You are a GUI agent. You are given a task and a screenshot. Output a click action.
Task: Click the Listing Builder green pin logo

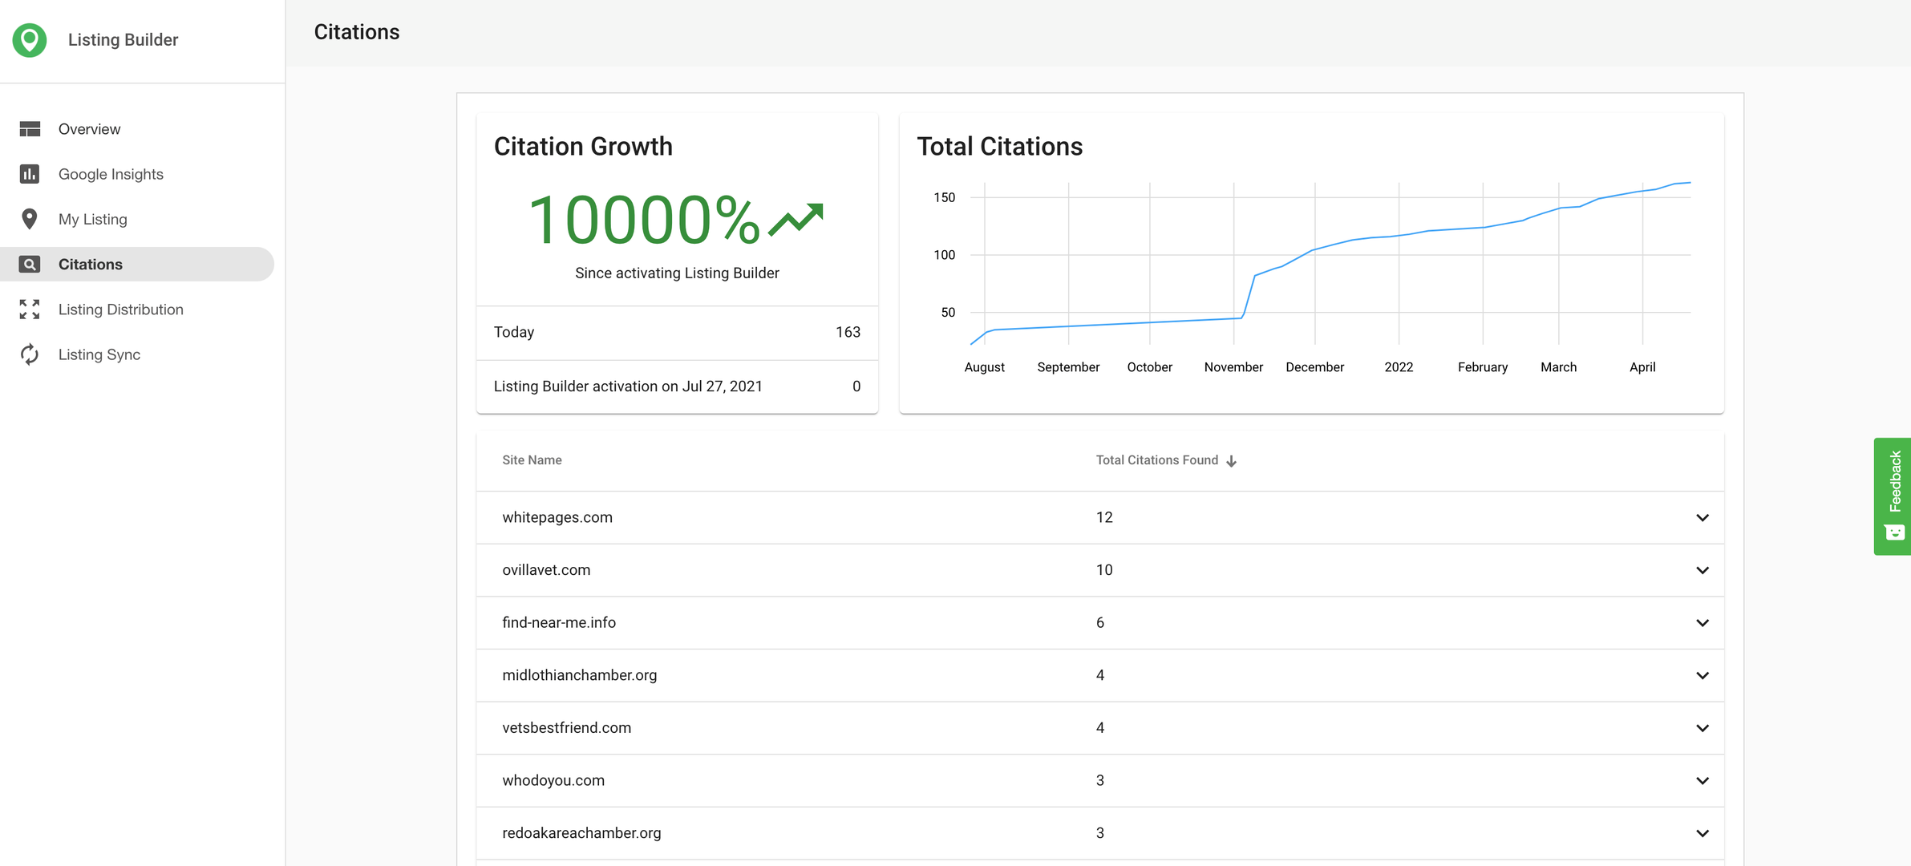click(30, 40)
